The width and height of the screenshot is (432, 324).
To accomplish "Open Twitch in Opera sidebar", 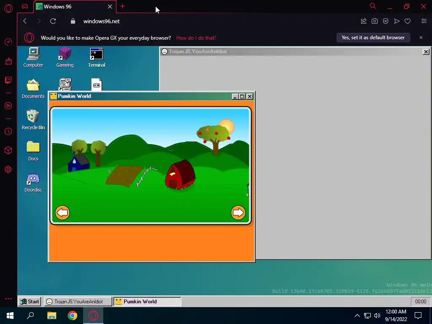I will click(8, 80).
